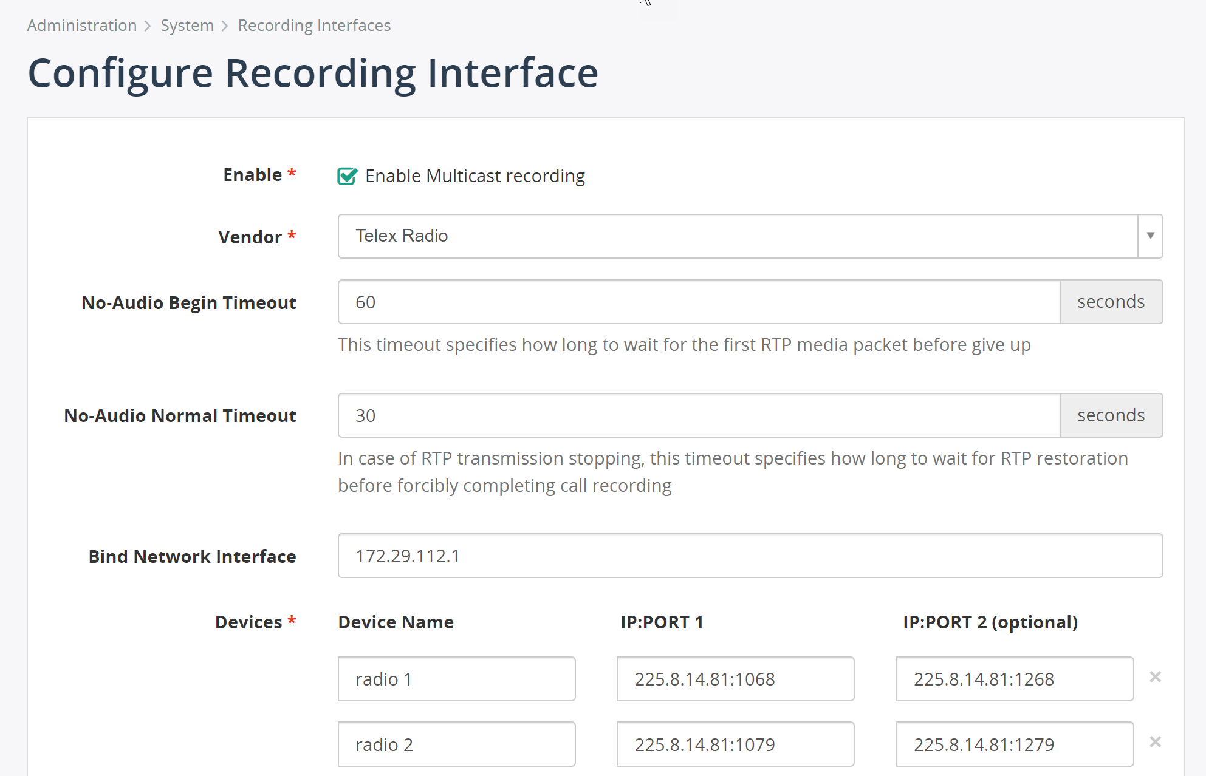Click the RTP restoration help text
The width and height of the screenshot is (1206, 776).
coord(733,472)
